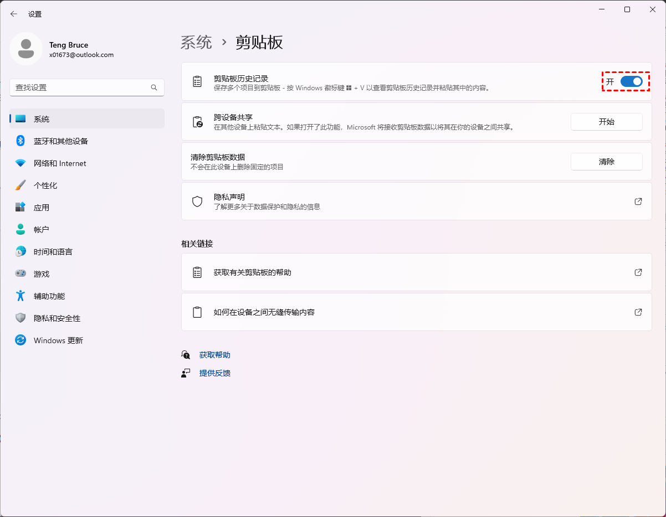Select 辅助功能 from the sidebar
Viewport: 666px width, 517px height.
[x=49, y=296]
